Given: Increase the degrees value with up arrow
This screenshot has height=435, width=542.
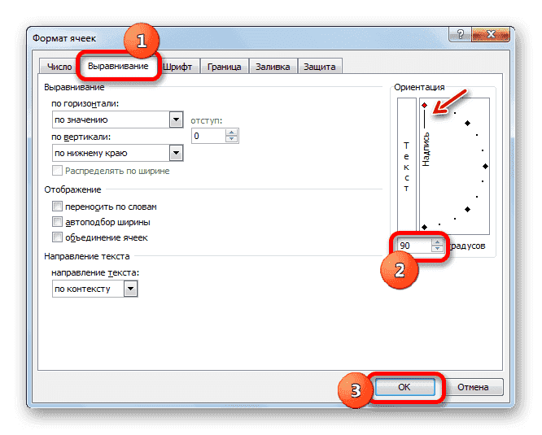Looking at the screenshot, I should tap(437, 242).
